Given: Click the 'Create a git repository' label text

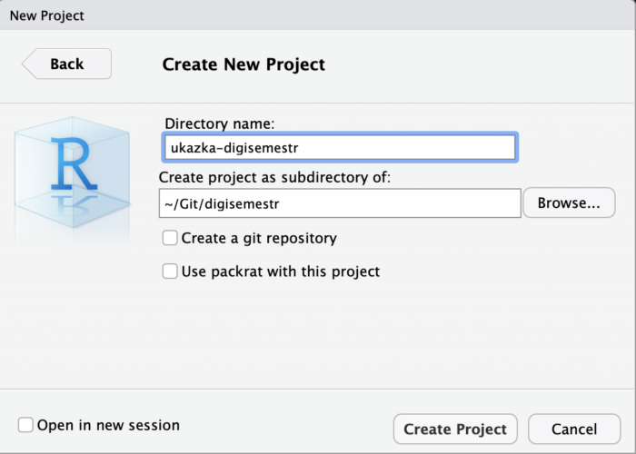Looking at the screenshot, I should 259,238.
